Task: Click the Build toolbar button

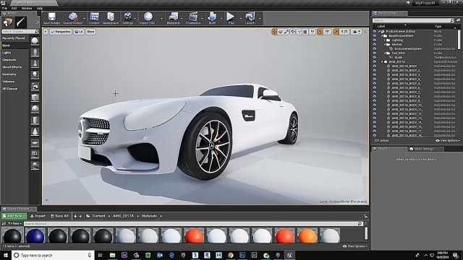Action: tap(212, 18)
